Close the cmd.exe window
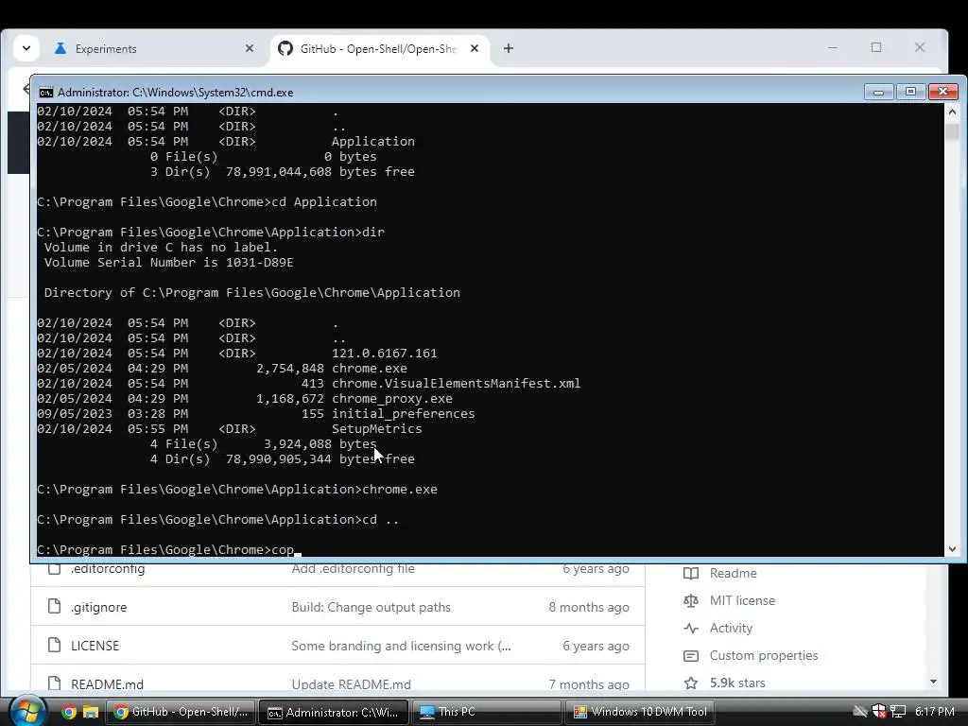Viewport: 968px width, 726px height. 942,92
